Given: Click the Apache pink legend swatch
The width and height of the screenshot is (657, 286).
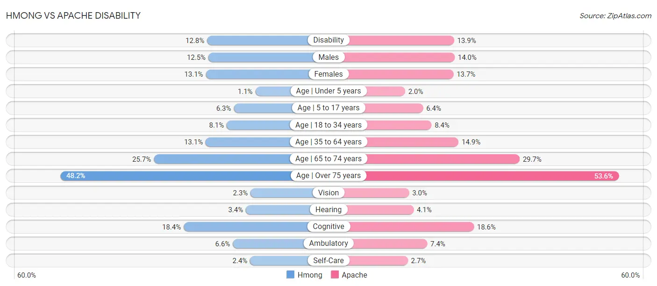Looking at the screenshot, I should (335, 275).
